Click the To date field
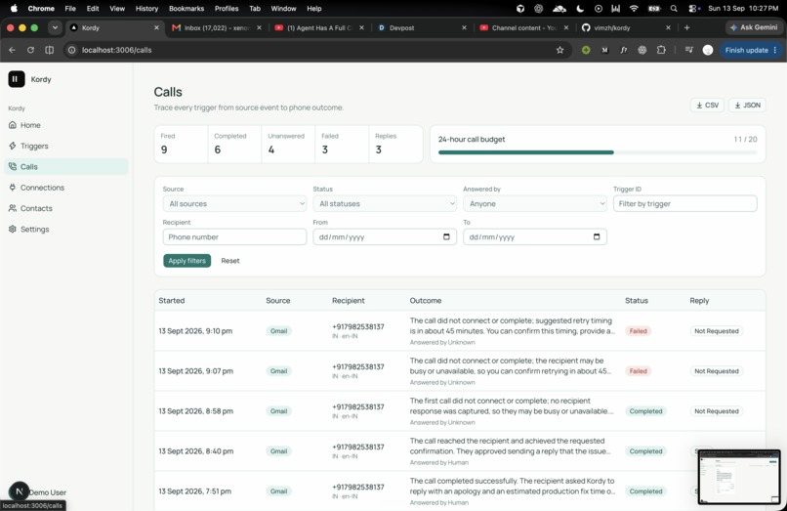This screenshot has width=787, height=511. point(534,236)
